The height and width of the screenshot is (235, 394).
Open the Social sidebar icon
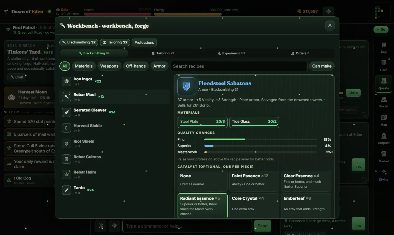click(x=384, y=102)
